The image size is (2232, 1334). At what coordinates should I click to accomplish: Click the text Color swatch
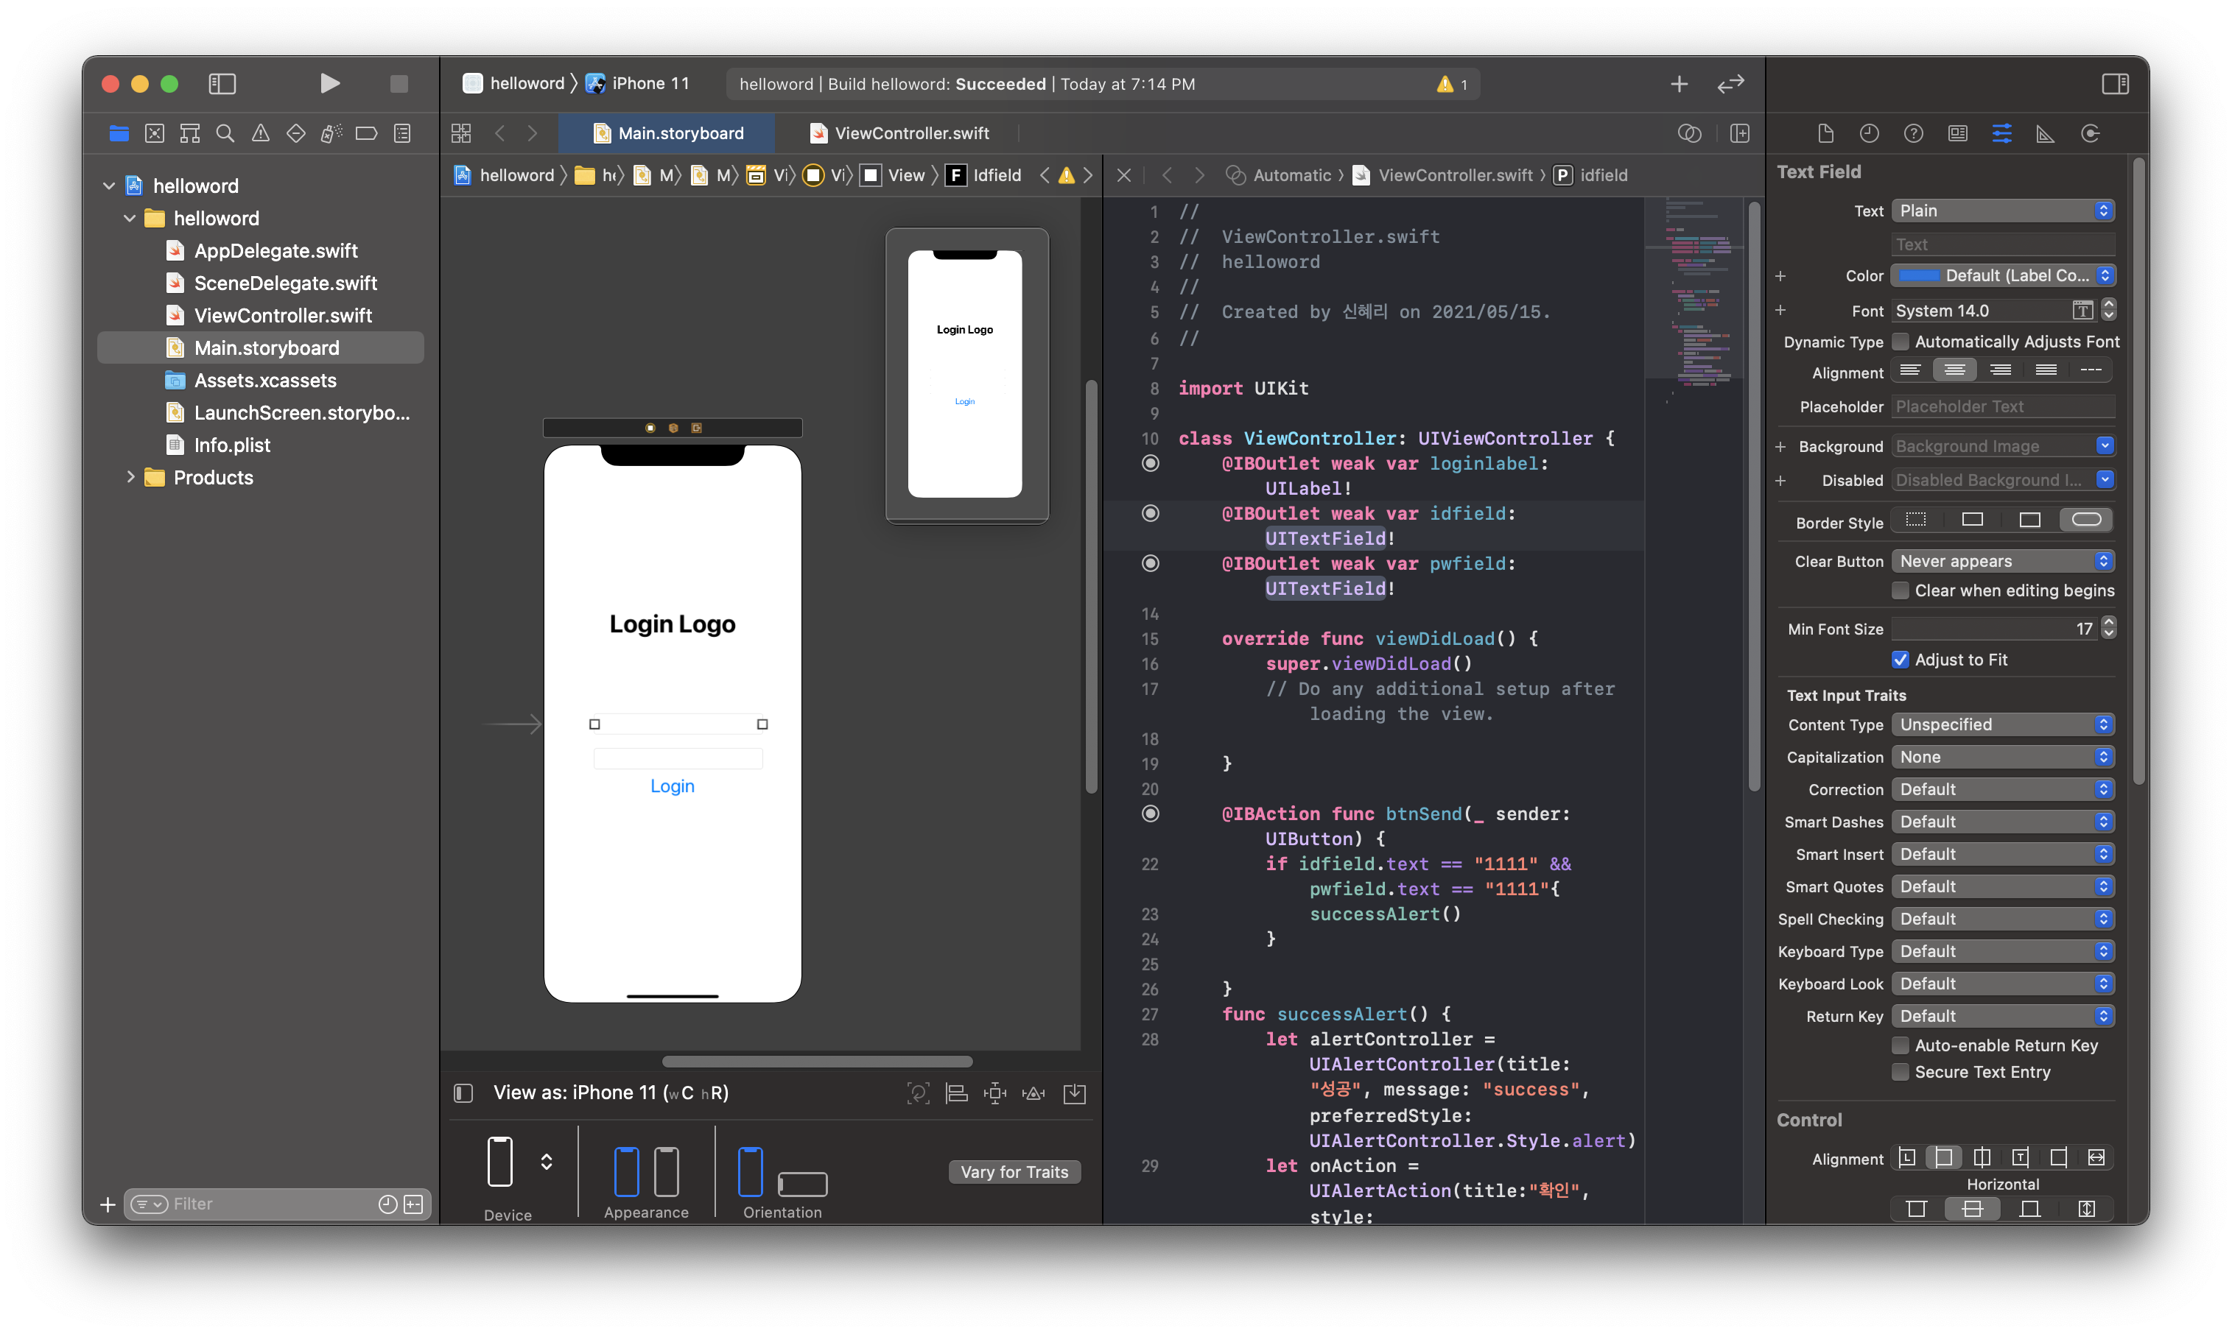[x=1918, y=276]
